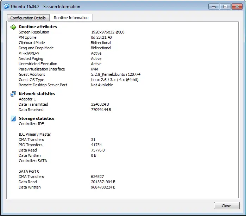Minimize the Session Information window
246x216 pixels.
click(214, 7)
